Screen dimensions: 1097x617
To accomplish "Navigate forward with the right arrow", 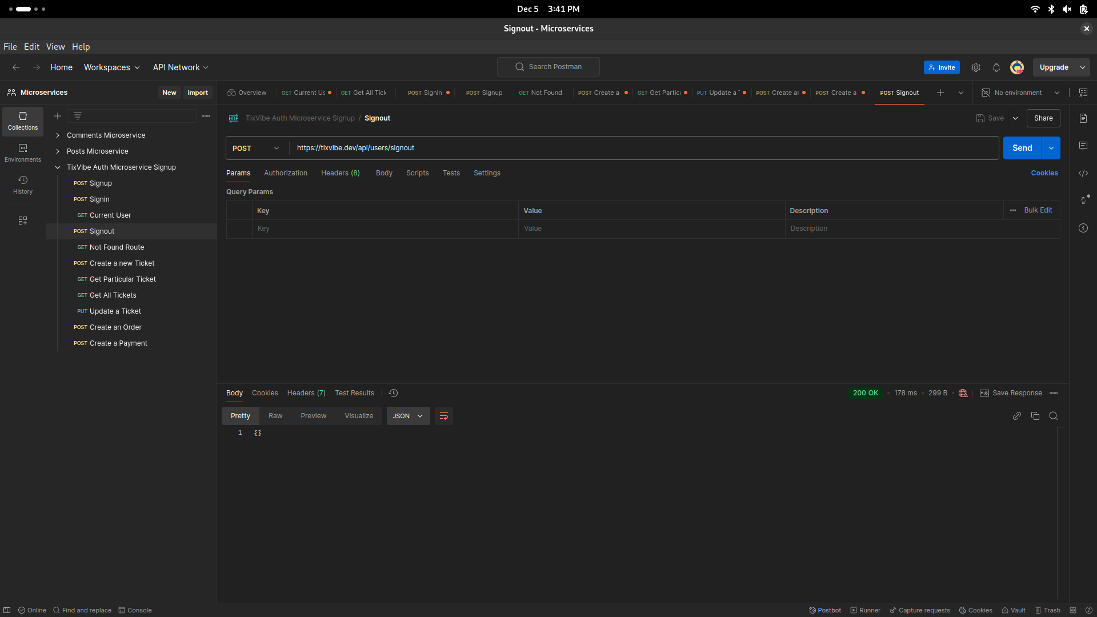I will 37,67.
